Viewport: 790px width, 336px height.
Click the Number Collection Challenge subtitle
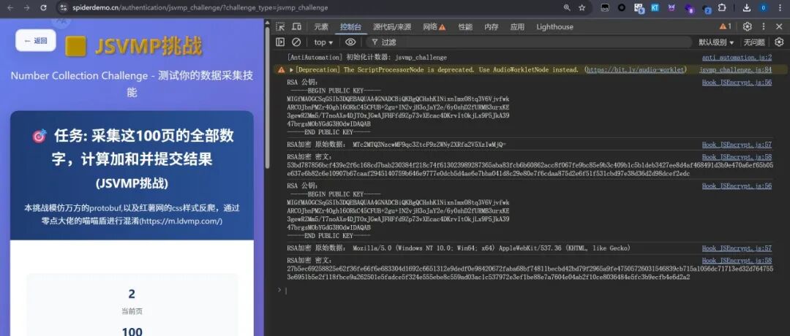[x=132, y=84]
